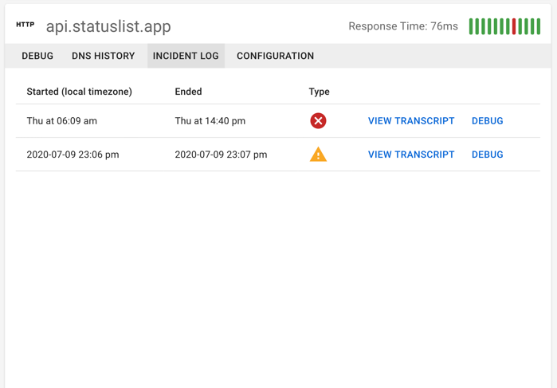557x388 pixels.
Task: Click the HTTP protocol badge
Action: click(x=25, y=25)
